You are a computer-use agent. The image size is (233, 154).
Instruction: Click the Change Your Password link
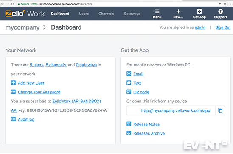click(39, 92)
